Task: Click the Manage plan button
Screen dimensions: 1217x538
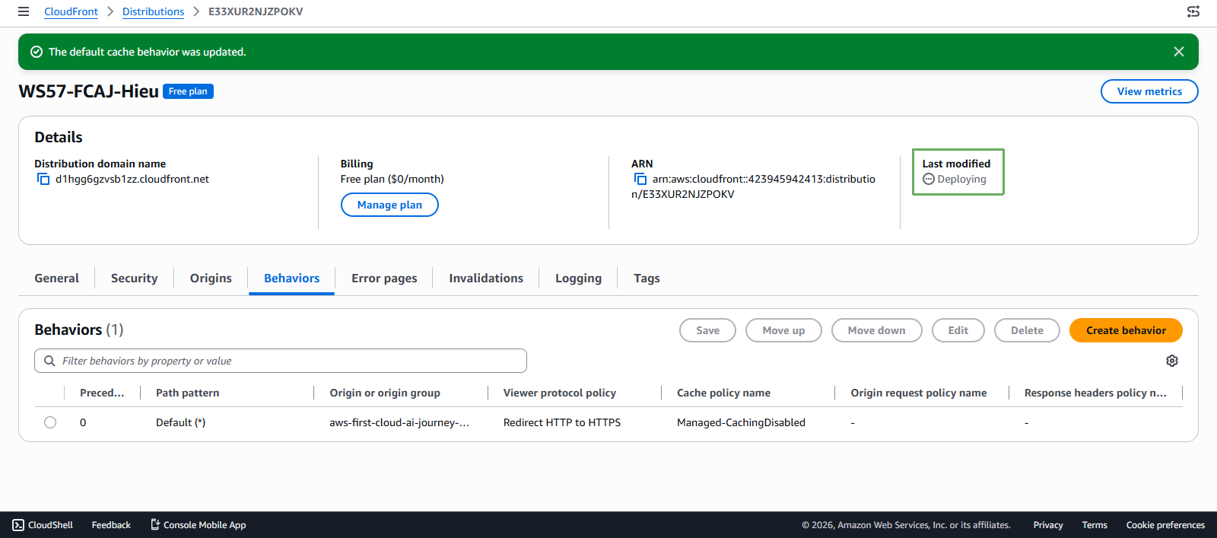Action: pos(389,205)
